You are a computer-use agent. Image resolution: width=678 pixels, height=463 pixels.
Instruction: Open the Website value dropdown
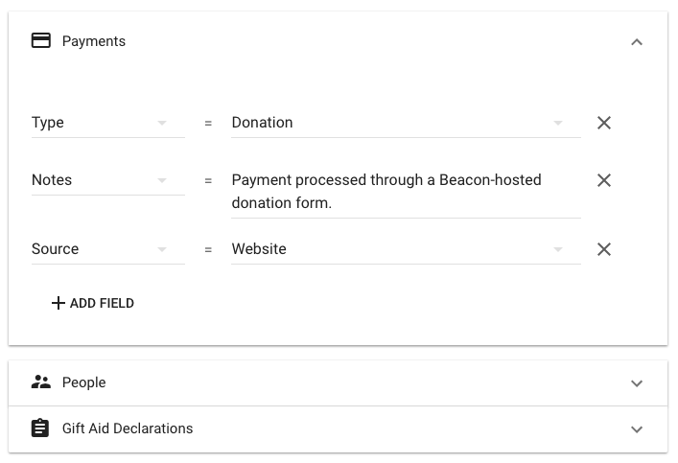[x=558, y=249]
